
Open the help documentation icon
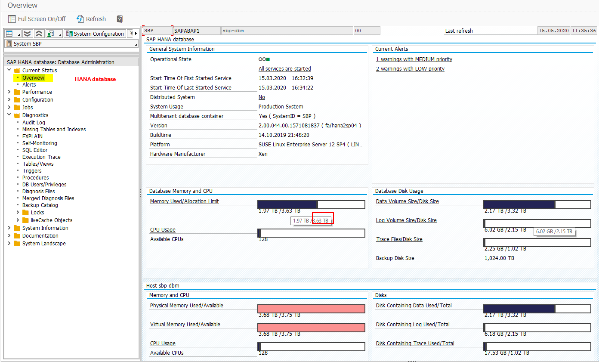[120, 19]
